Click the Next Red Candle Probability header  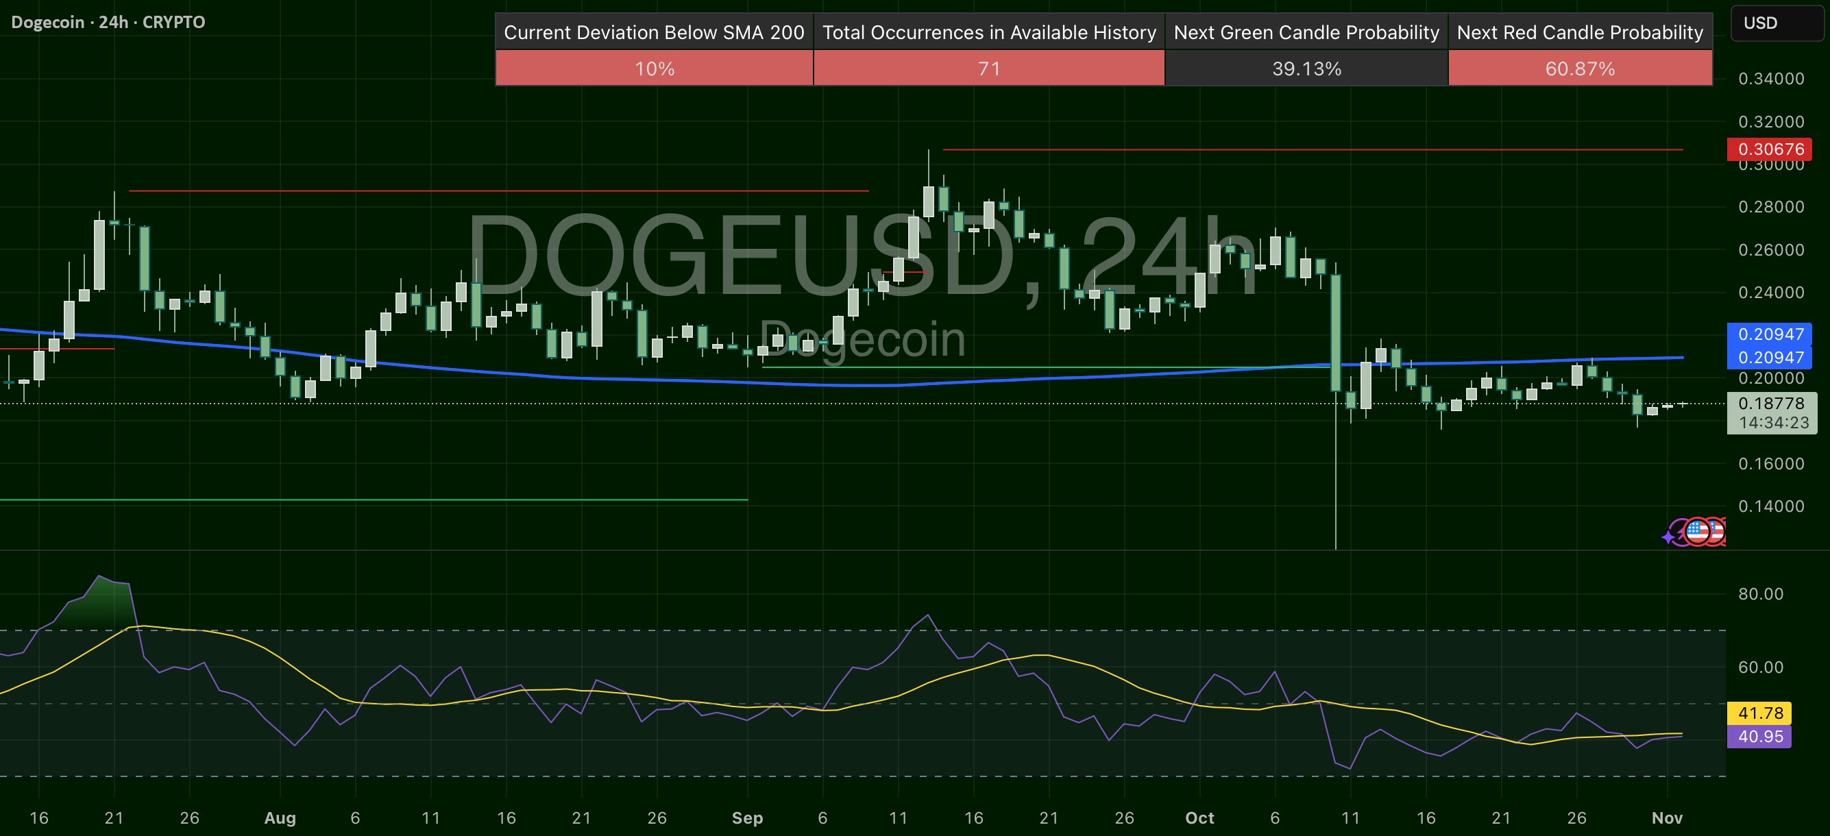pos(1579,33)
